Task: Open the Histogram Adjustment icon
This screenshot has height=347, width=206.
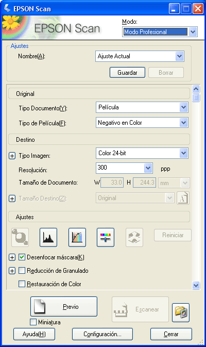Action: click(x=48, y=238)
